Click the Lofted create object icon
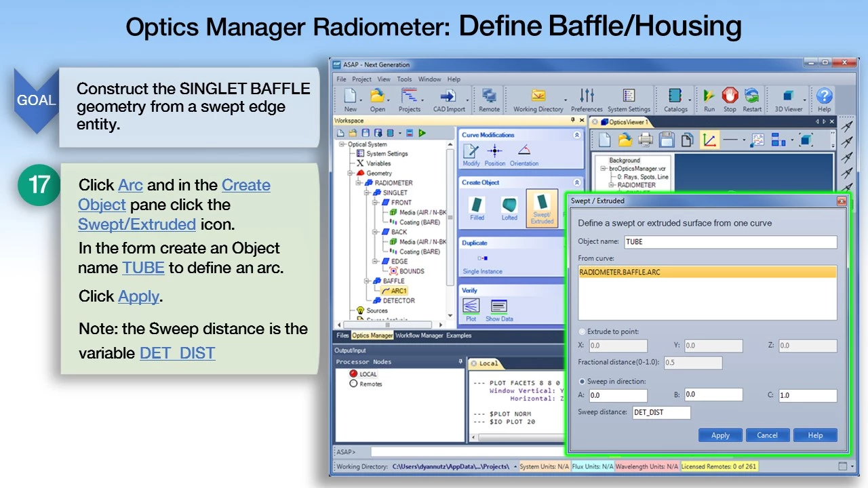The image size is (868, 488). 509,207
